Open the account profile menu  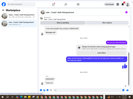click(128, 4)
